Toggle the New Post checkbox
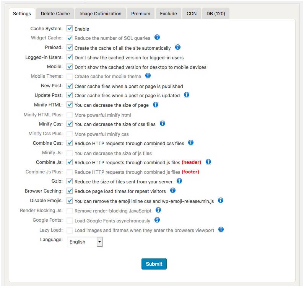The width and height of the screenshot is (304, 286). pos(70,86)
